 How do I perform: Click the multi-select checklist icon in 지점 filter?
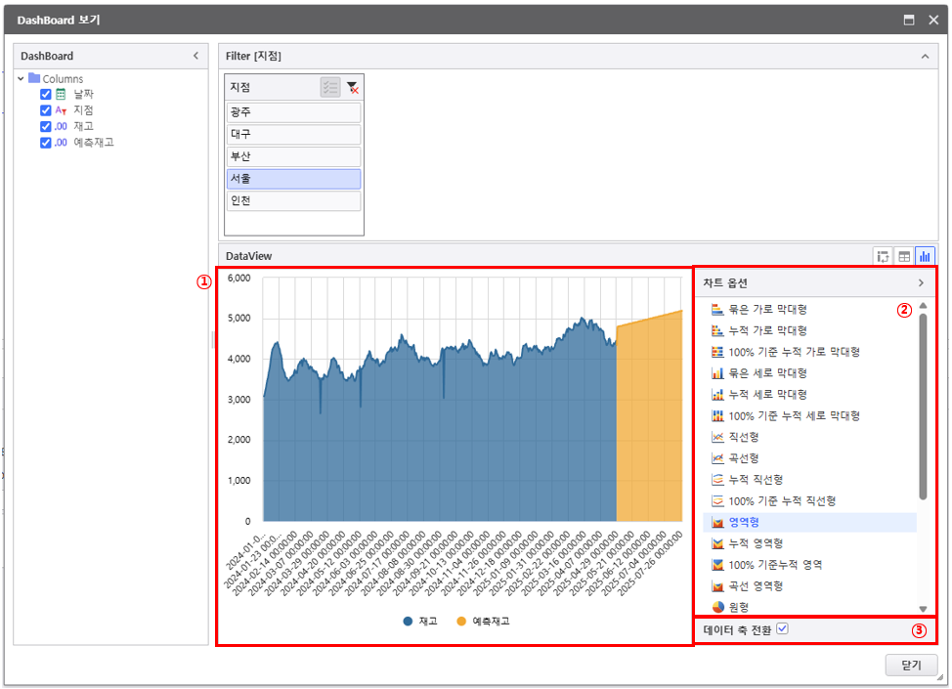(330, 88)
